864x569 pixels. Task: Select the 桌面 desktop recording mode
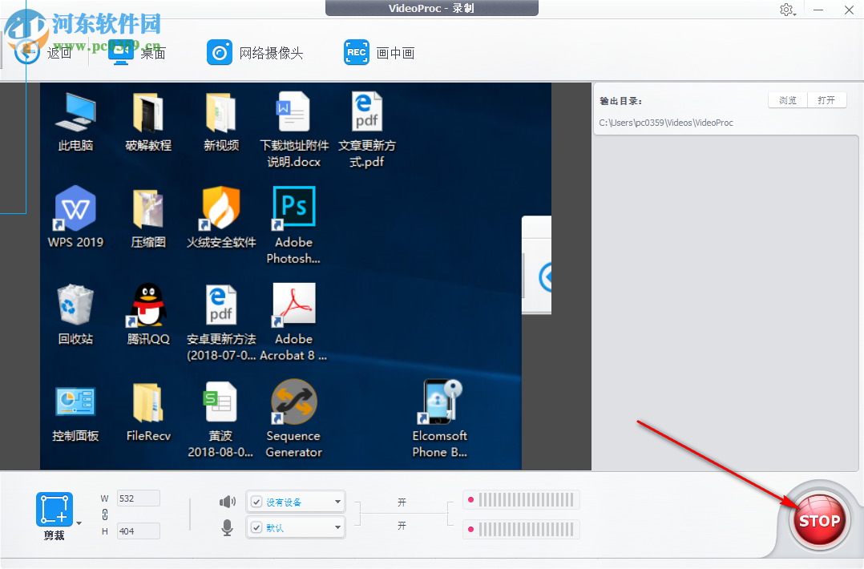tap(136, 53)
